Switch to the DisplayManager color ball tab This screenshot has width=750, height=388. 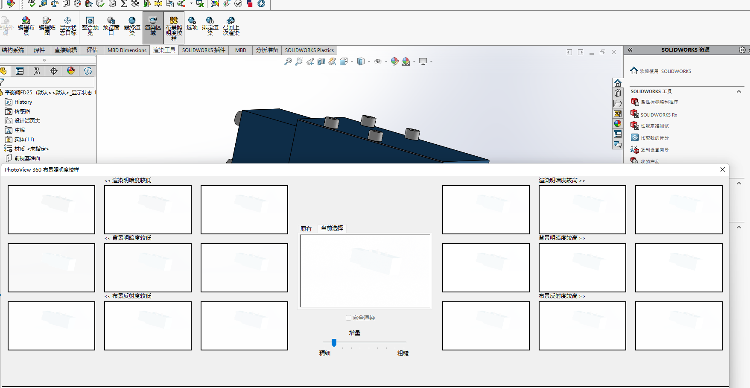[x=71, y=71]
